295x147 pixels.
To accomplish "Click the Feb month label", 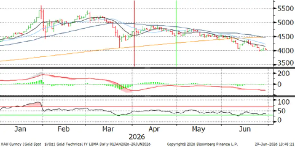I will tap(64, 129).
